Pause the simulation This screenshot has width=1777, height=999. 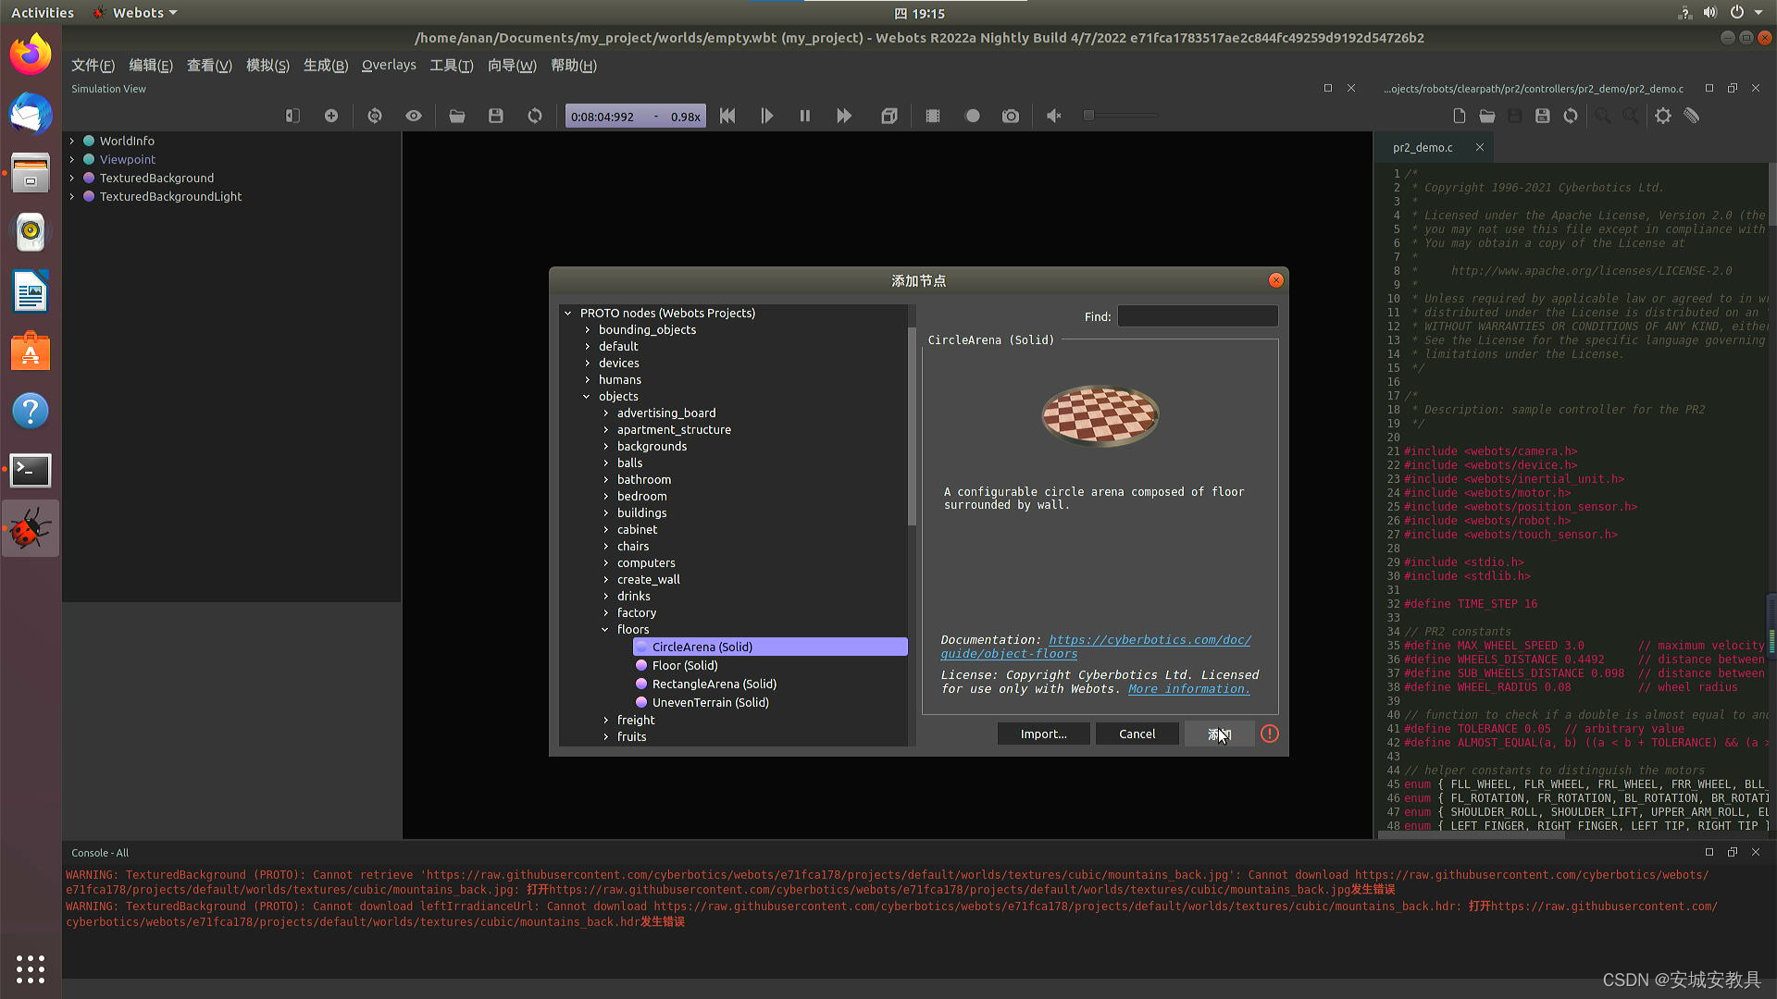tap(805, 116)
